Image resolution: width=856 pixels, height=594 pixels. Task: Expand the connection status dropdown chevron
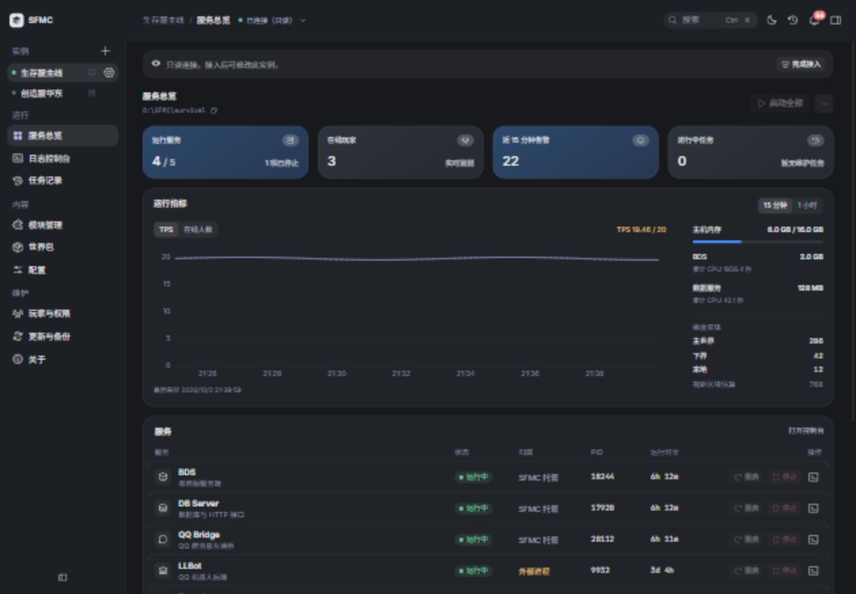coord(303,20)
